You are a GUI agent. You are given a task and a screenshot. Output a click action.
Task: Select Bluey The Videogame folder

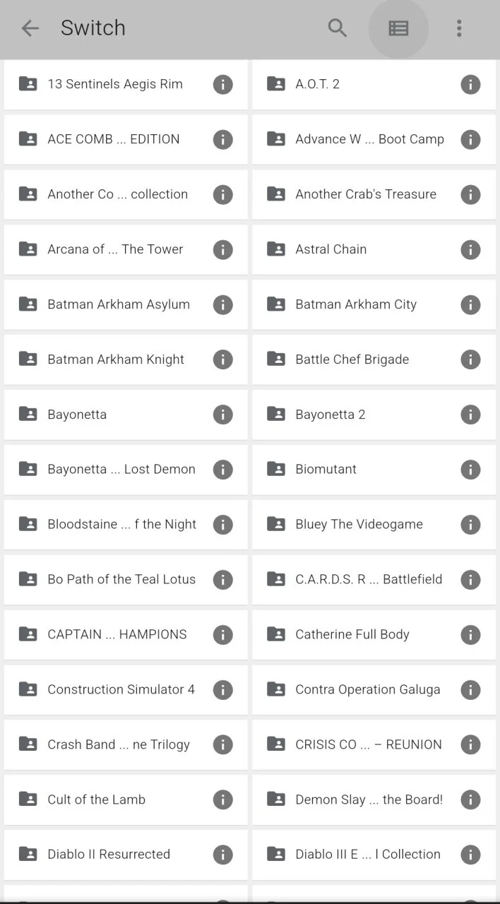click(374, 525)
